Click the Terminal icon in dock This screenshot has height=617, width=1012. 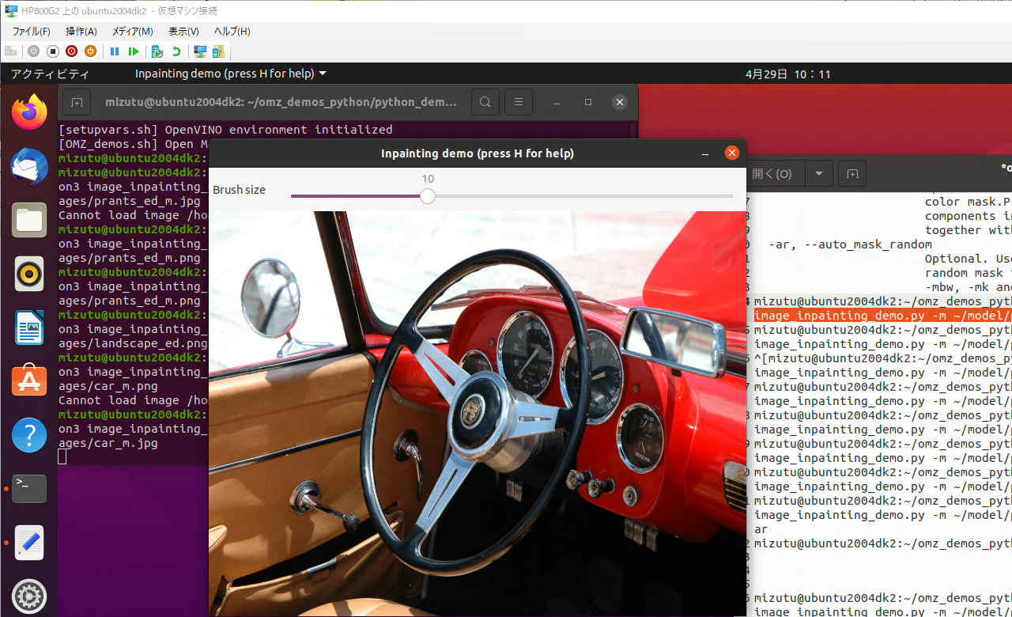coord(29,489)
